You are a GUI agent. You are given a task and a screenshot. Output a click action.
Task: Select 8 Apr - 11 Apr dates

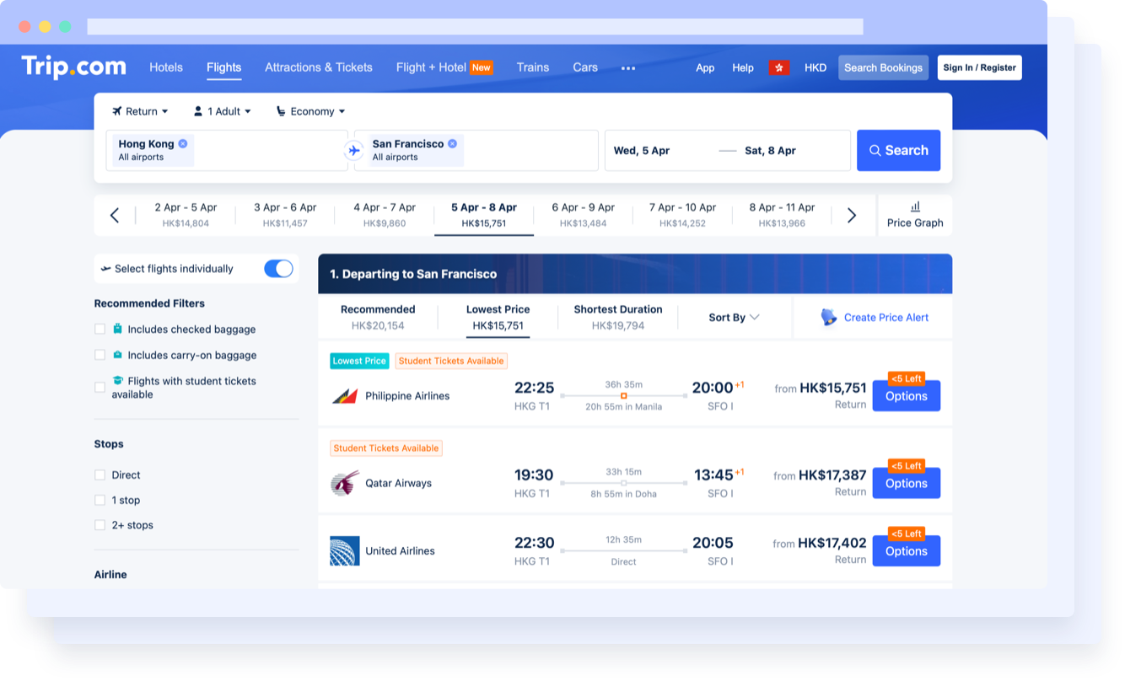pos(783,215)
